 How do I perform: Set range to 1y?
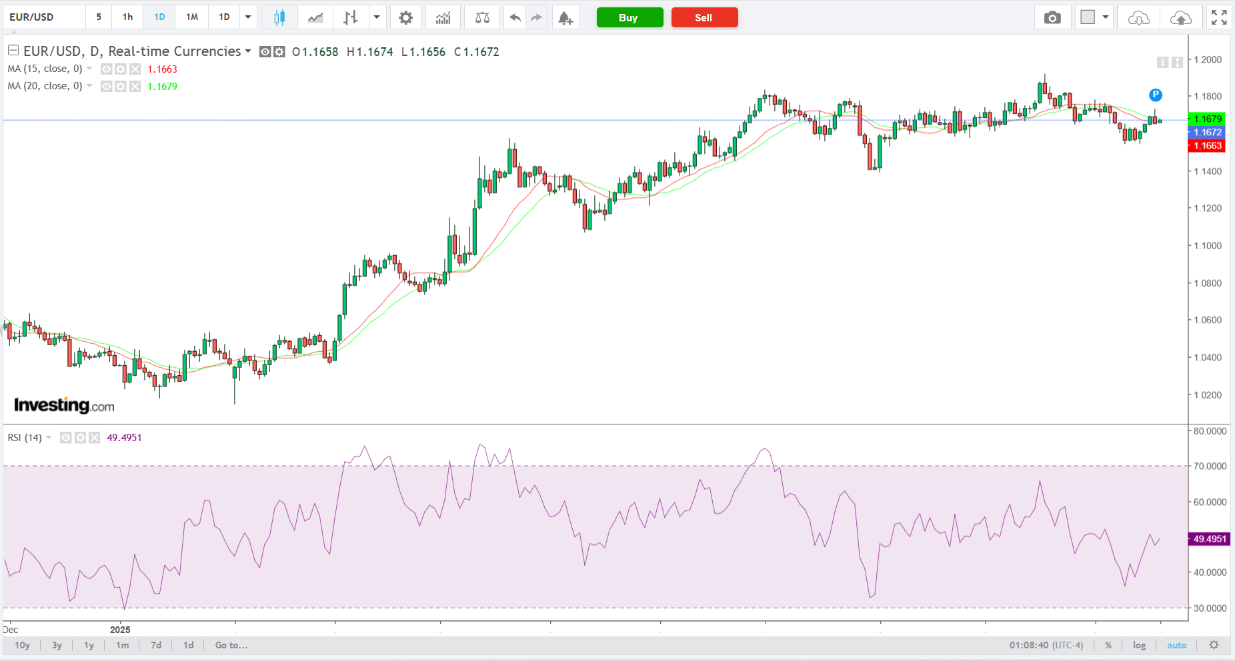[x=89, y=645]
